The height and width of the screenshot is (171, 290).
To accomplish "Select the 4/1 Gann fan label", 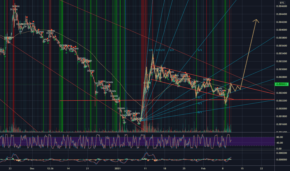I will click(x=200, y=103).
